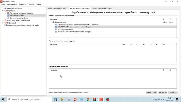Open Calculator from the taskbar
Viewport: 181px width, 102px height.
(55, 99)
